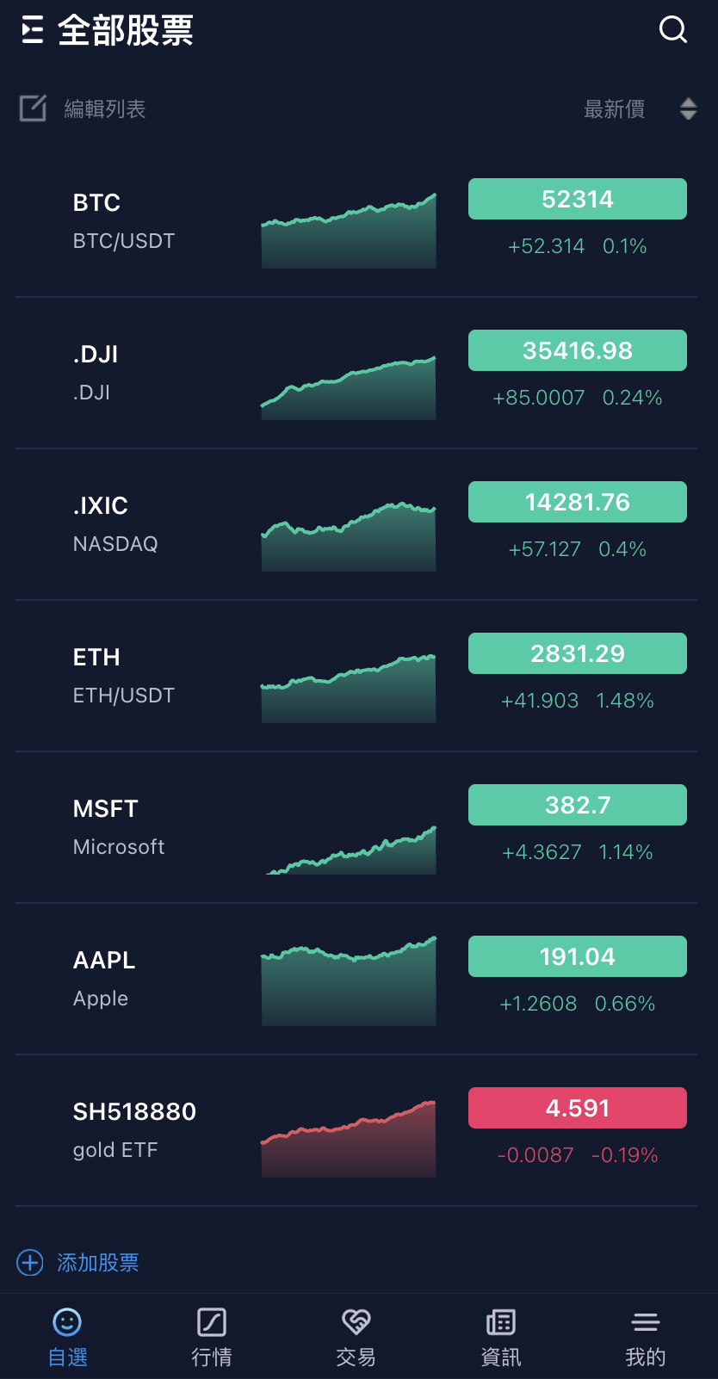Toggle sort order arrows beside 最新價
The width and height of the screenshot is (718, 1379).
688,109
